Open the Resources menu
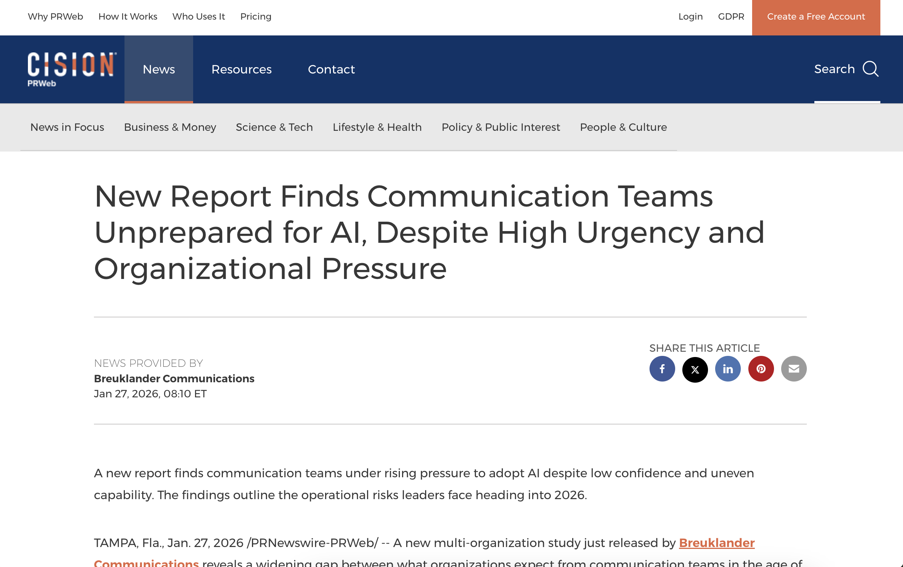903x567 pixels. click(x=242, y=69)
